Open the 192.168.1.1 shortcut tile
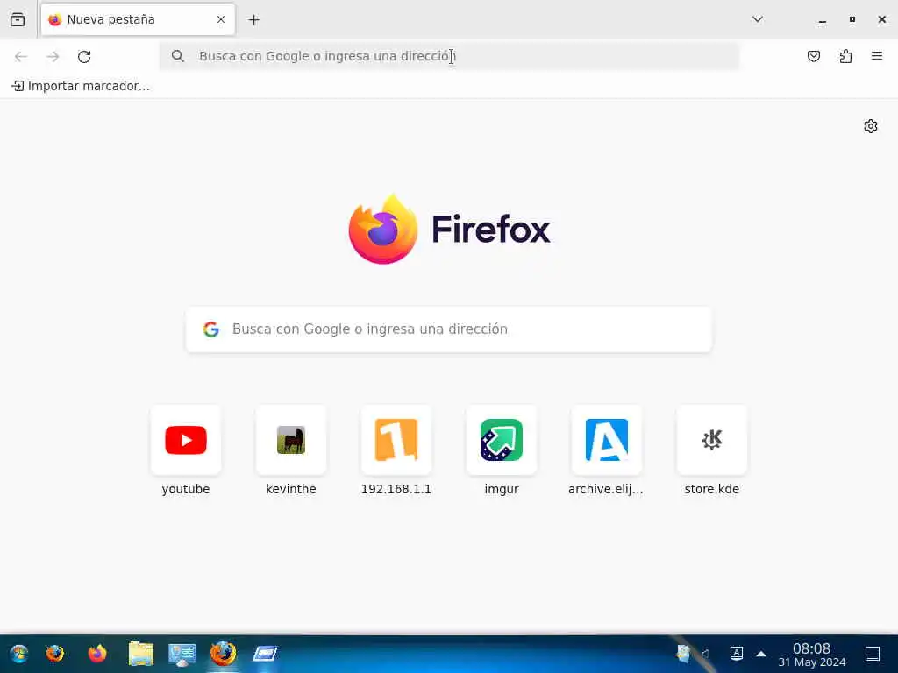 [396, 440]
